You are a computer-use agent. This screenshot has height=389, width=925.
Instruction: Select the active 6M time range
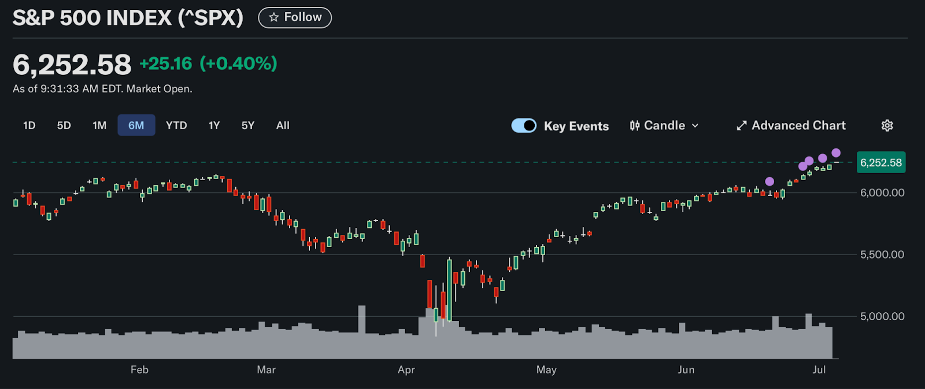[136, 125]
